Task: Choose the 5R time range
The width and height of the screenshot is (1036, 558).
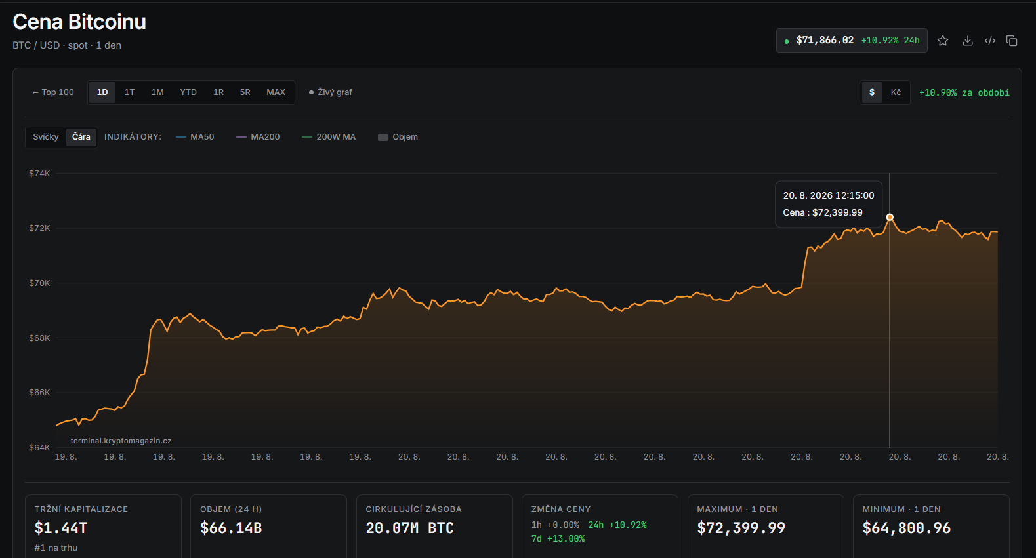Action: (245, 92)
